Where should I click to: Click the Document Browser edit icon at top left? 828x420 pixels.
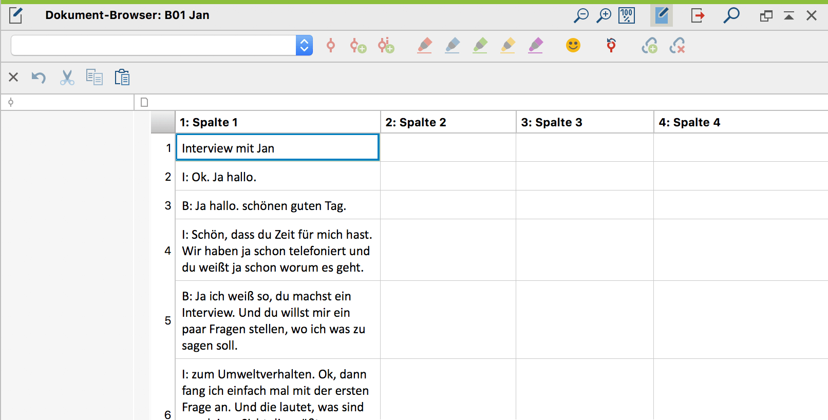tap(16, 15)
